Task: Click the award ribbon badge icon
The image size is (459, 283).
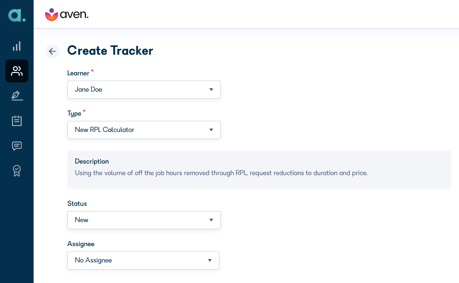Action: (17, 171)
